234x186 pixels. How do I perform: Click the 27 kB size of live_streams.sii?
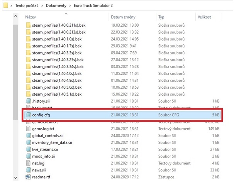click(x=215, y=149)
